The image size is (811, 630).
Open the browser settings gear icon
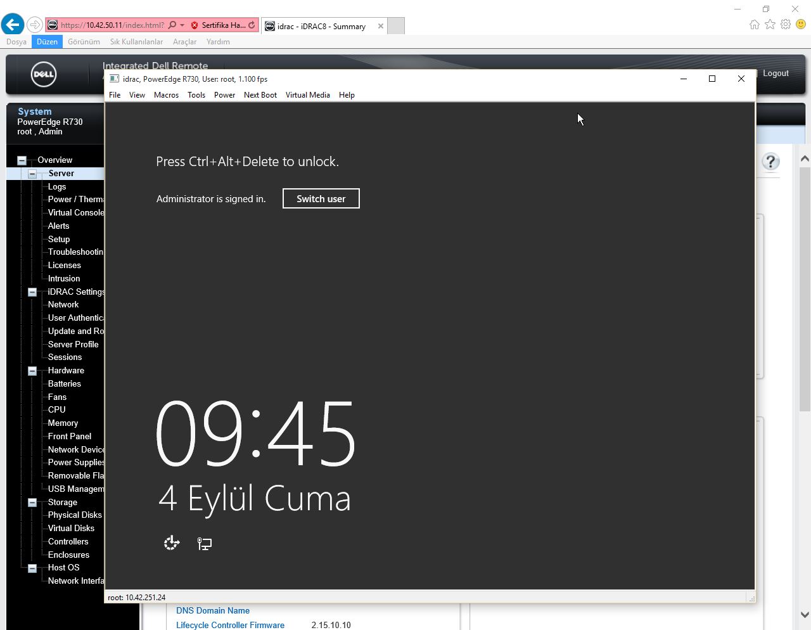pos(786,24)
